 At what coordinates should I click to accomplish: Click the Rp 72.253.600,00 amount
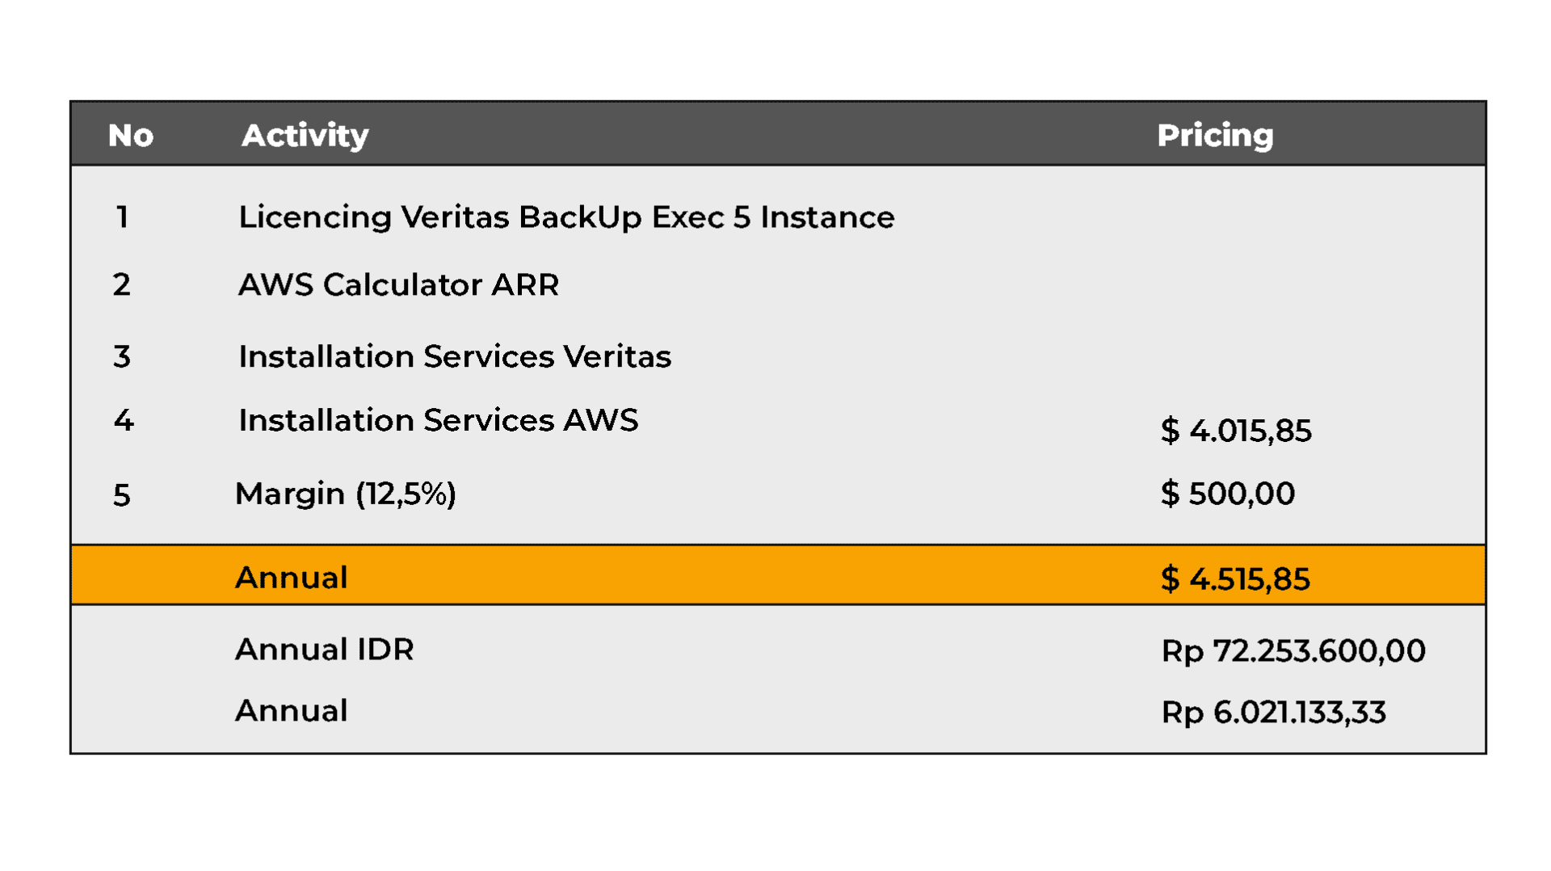[x=1293, y=651]
